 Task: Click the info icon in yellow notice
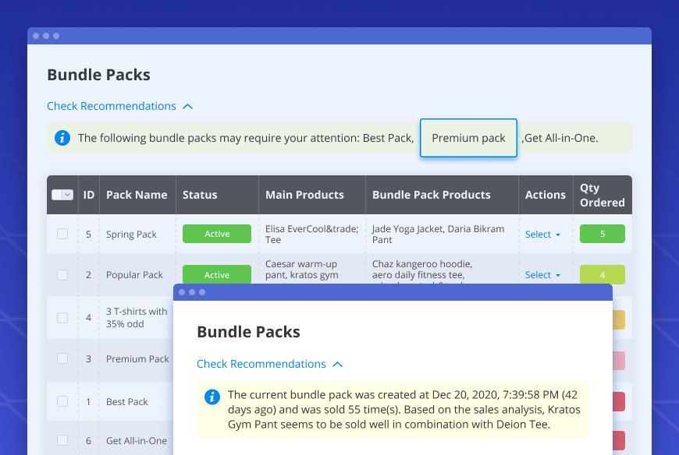click(212, 397)
